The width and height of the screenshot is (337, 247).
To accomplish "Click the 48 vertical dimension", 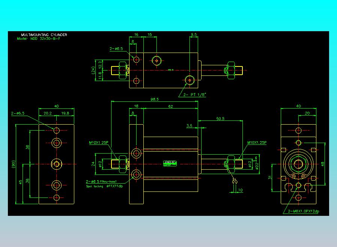I will click(323, 164).
